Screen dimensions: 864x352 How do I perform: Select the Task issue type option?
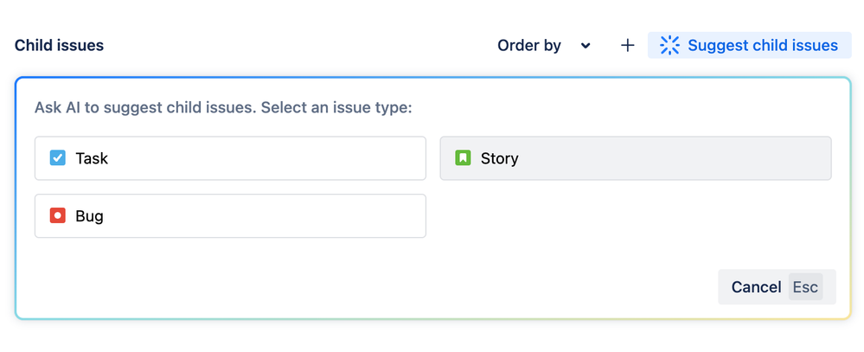(230, 158)
